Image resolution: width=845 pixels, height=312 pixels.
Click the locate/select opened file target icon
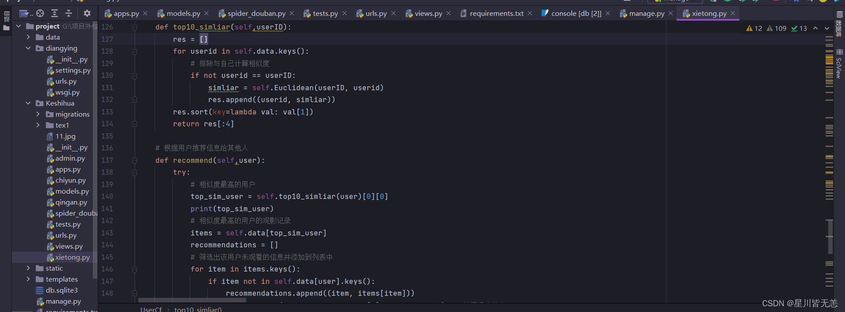(40, 13)
